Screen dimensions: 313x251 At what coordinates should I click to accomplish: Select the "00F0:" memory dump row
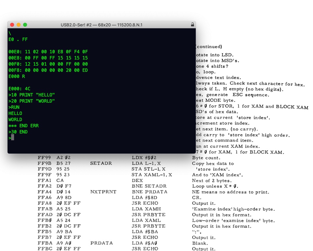(x=48, y=64)
